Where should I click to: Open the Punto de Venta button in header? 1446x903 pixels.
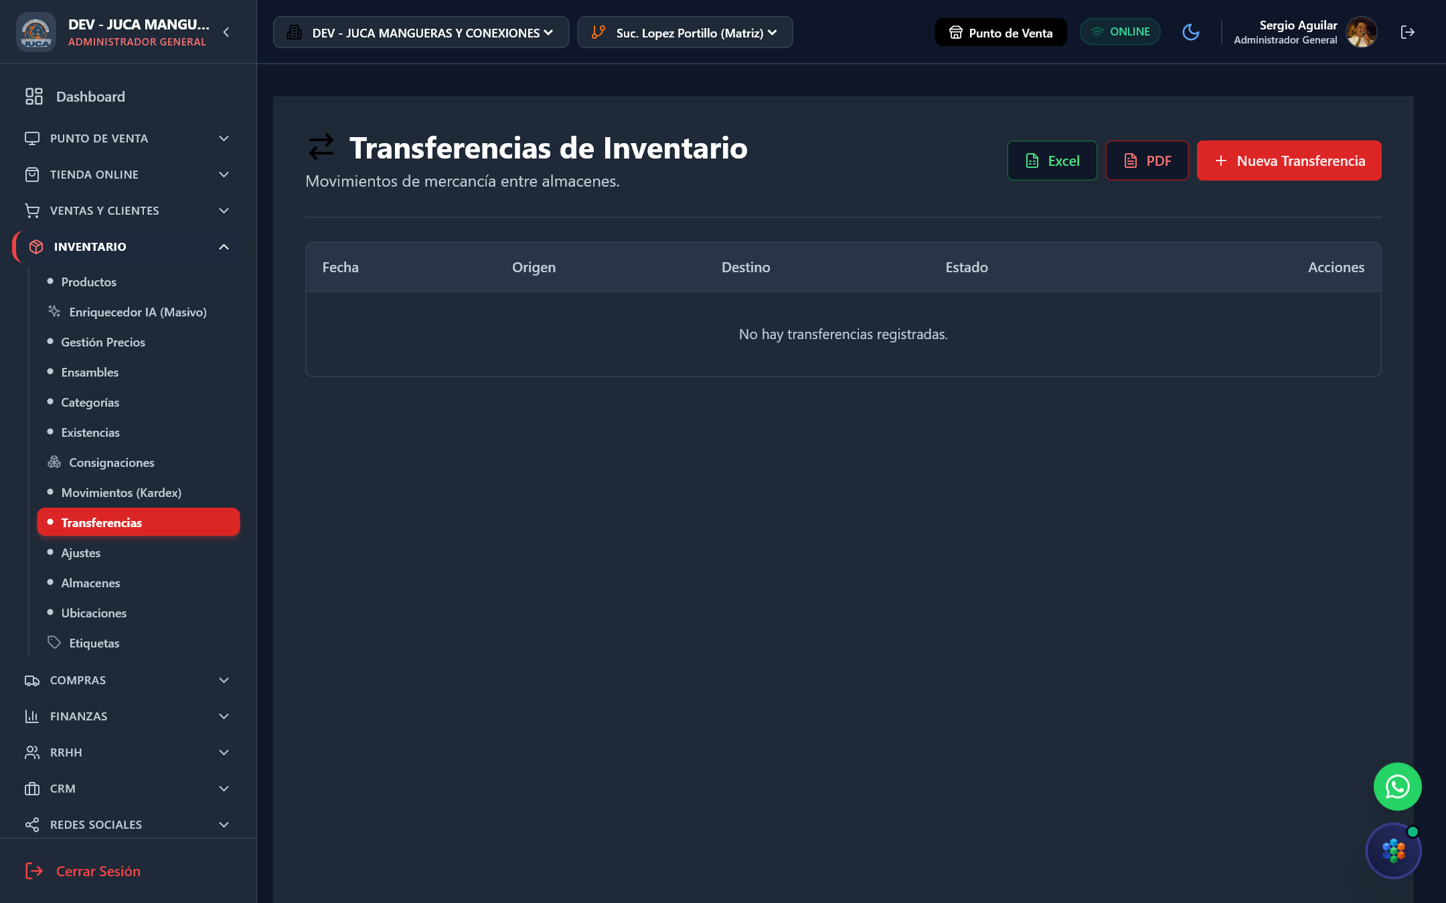coord(1001,32)
